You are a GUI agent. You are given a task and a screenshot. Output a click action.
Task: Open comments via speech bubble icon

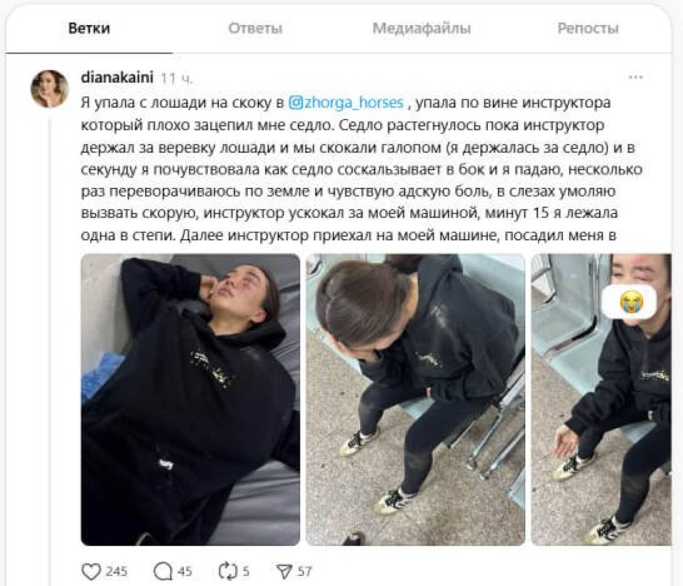point(163,571)
